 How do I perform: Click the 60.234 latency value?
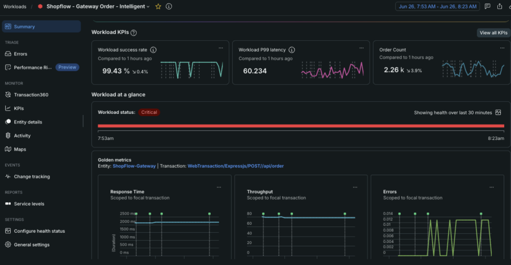(255, 71)
